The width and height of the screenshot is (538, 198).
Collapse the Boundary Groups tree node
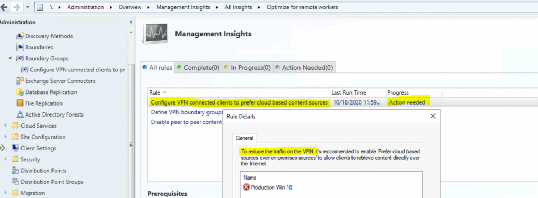(x=11, y=58)
